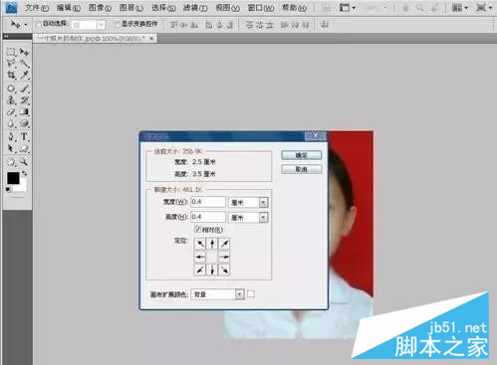Click the canvas extension color swatch

tap(251, 294)
